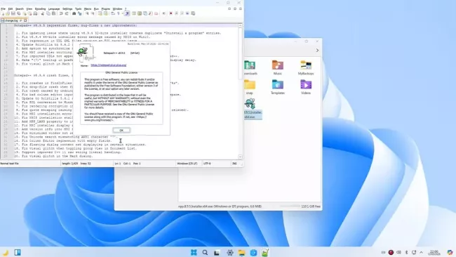Open Find with the binoculars icon
The height and width of the screenshot is (257, 456).
tap(74, 13)
